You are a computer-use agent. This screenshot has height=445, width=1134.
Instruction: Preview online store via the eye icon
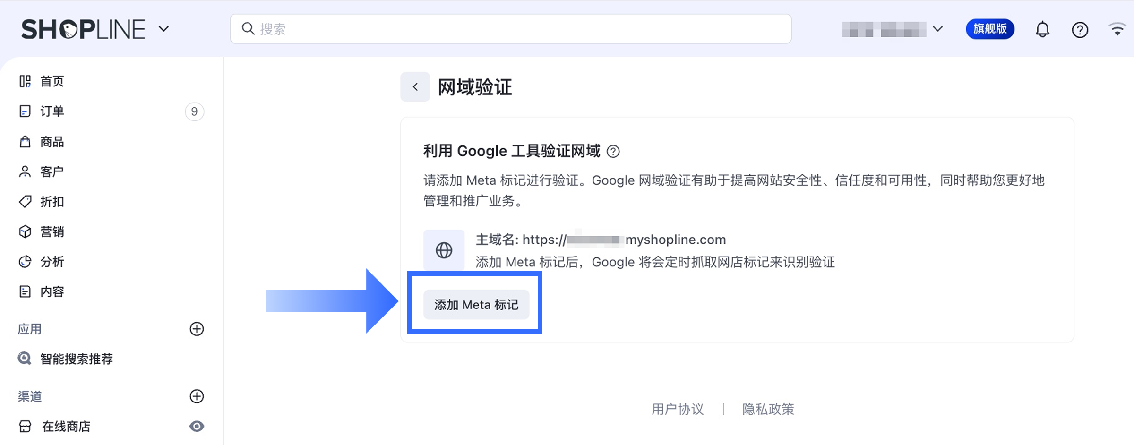click(x=197, y=427)
